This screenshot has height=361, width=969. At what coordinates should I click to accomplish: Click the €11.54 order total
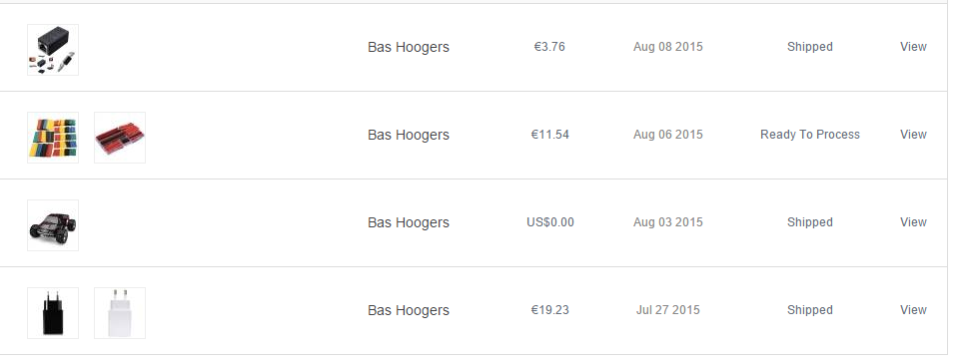click(x=550, y=135)
